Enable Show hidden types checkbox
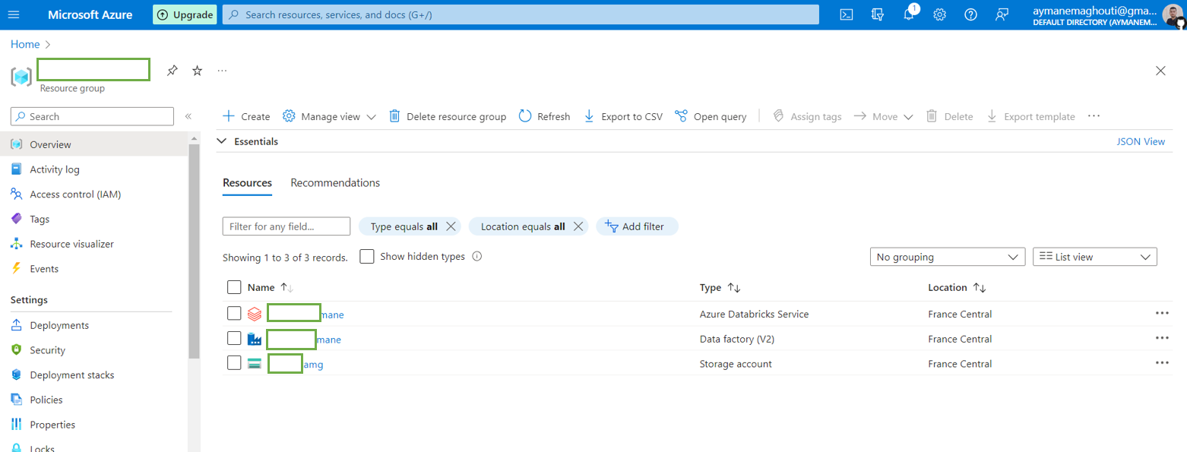Screen dimensions: 1187x452 point(367,257)
